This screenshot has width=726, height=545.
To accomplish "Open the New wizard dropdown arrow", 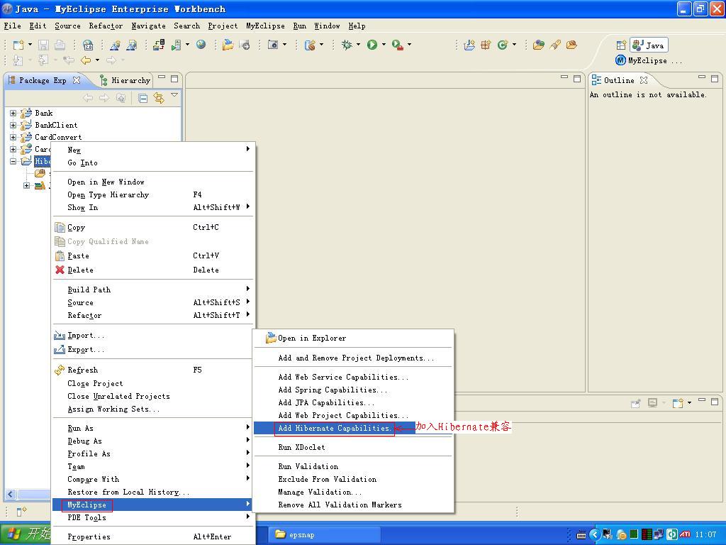I will pos(30,45).
